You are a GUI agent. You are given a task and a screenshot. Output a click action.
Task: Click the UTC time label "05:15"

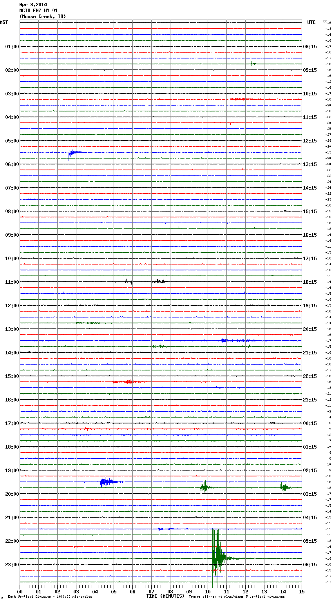coord(310,541)
